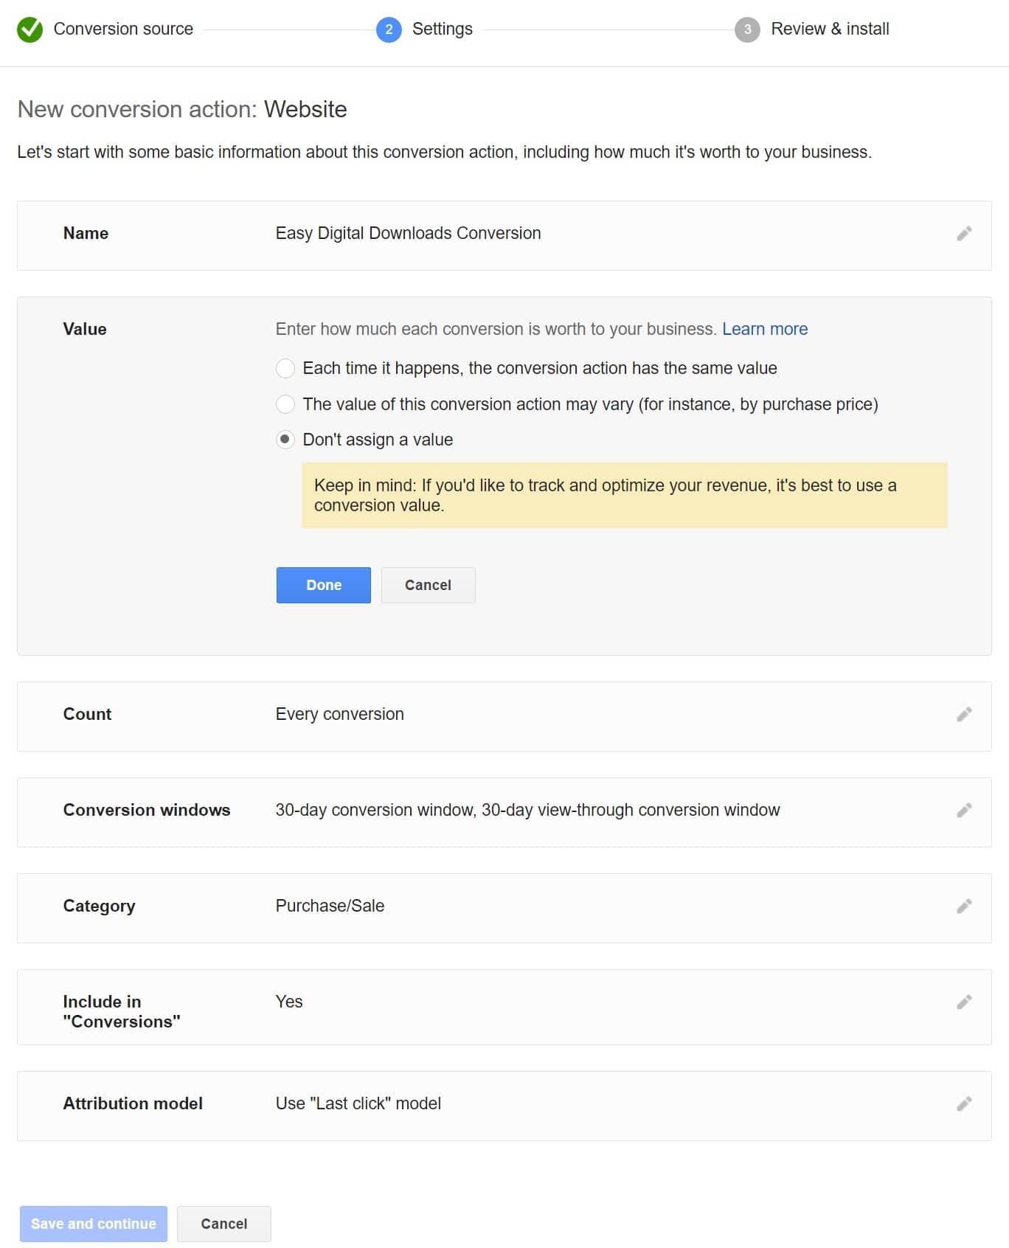Image resolution: width=1009 pixels, height=1248 pixels.
Task: Expand the Value section editor
Action: coord(84,329)
